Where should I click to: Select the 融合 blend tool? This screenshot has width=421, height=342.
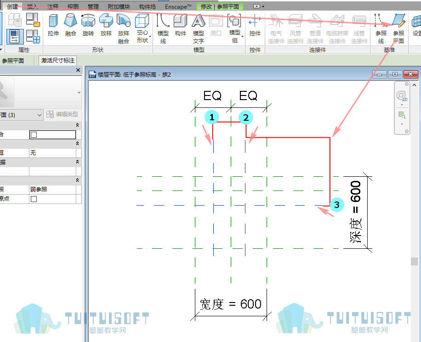(70, 25)
